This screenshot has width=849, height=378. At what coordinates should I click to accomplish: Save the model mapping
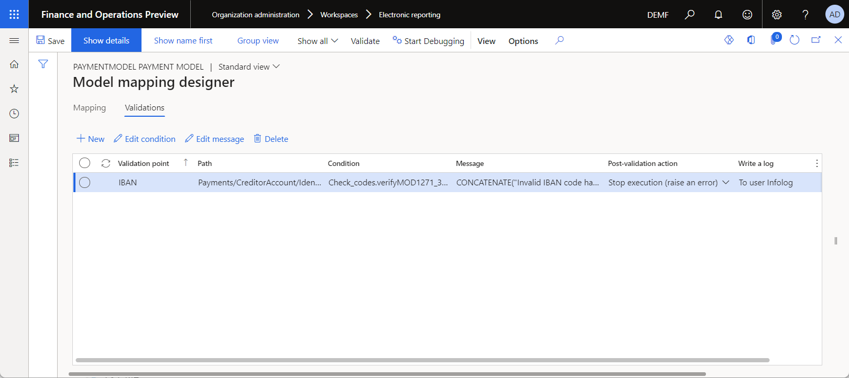(x=50, y=40)
